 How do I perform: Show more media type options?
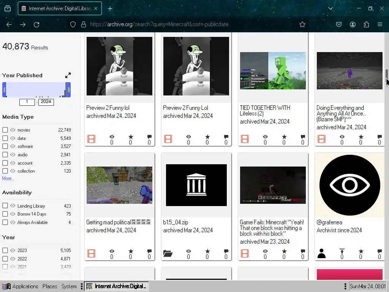click(x=8, y=178)
